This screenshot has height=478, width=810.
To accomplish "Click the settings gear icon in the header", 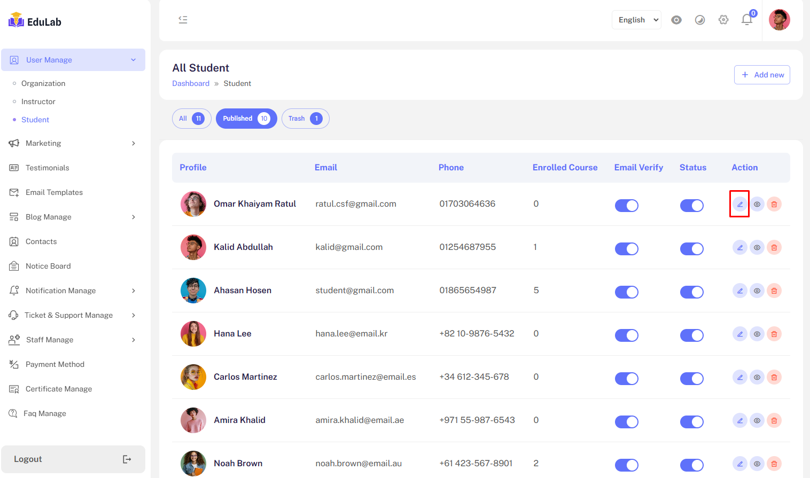I will [x=723, y=20].
